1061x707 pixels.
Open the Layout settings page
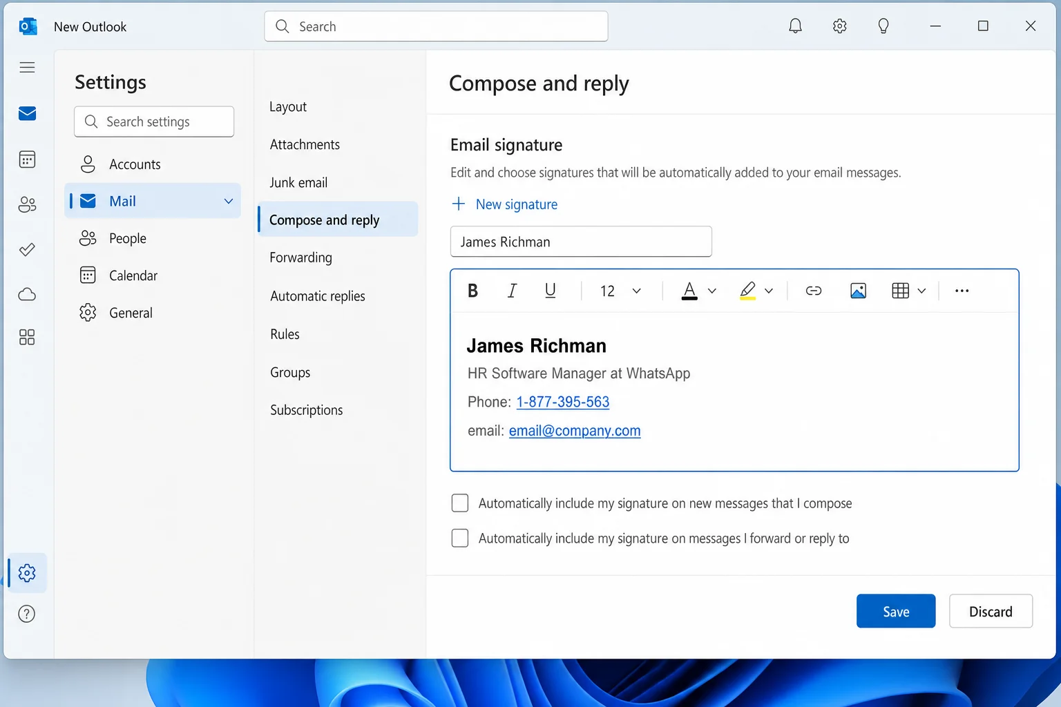point(288,107)
